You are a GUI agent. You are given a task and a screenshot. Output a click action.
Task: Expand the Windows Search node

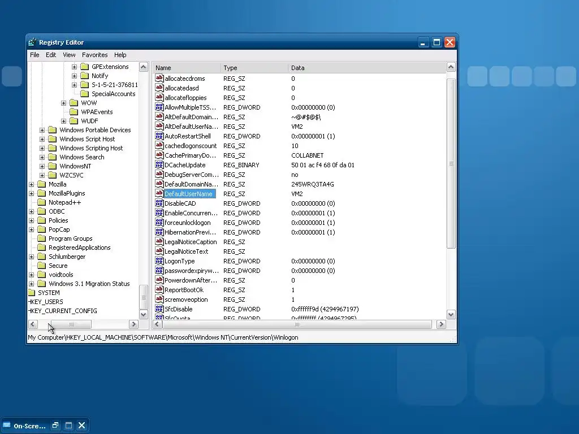[42, 157]
